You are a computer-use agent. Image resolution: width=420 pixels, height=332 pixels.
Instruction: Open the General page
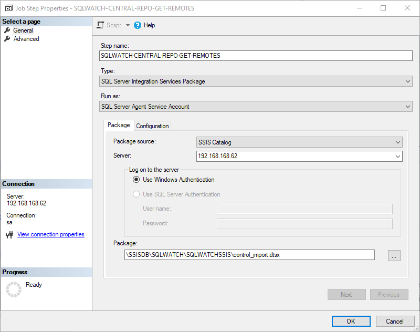pos(23,30)
